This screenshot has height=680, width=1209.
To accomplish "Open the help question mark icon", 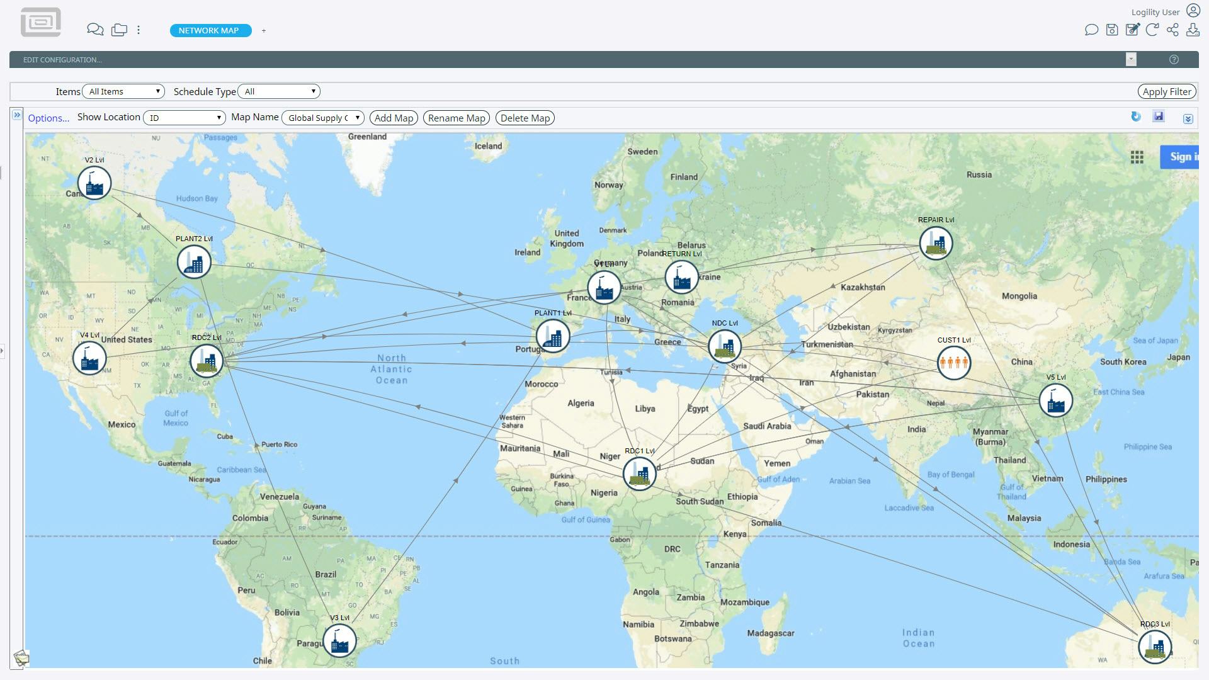I will pyautogui.click(x=1174, y=59).
